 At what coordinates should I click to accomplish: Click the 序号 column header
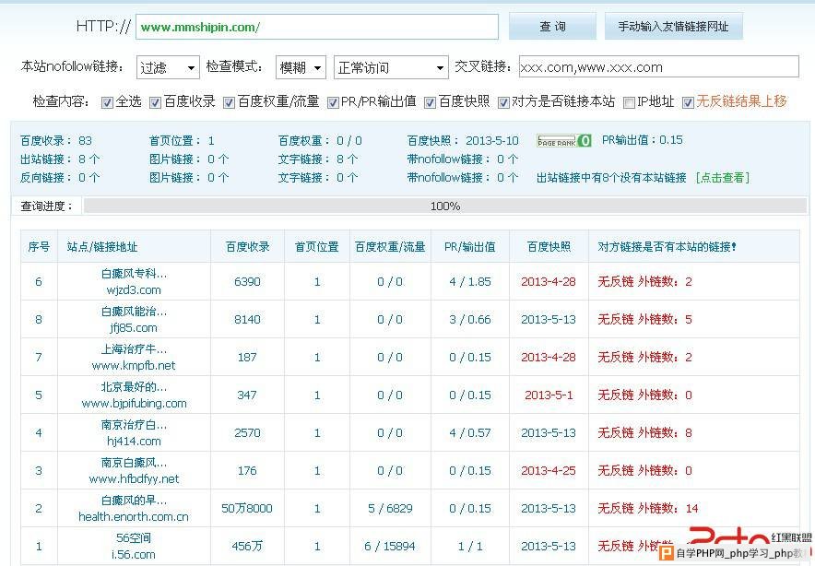click(39, 247)
